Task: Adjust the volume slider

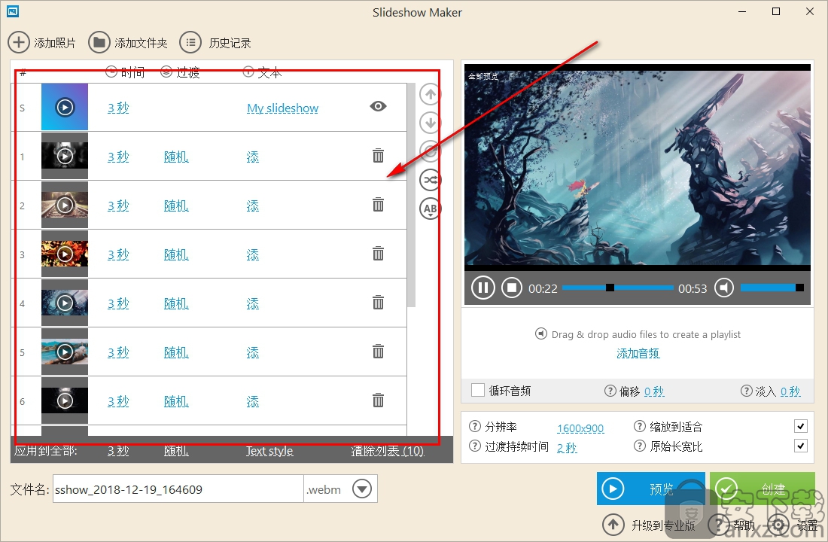Action: click(x=772, y=288)
